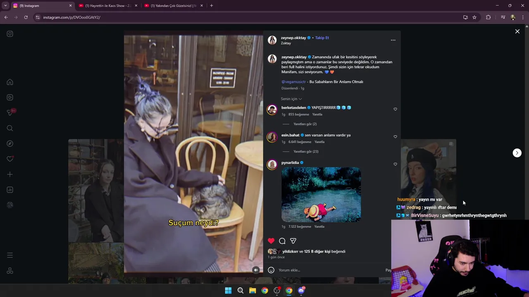The image size is (529, 297).
Task: Open Messages icon with notification badge
Action: click(10, 113)
